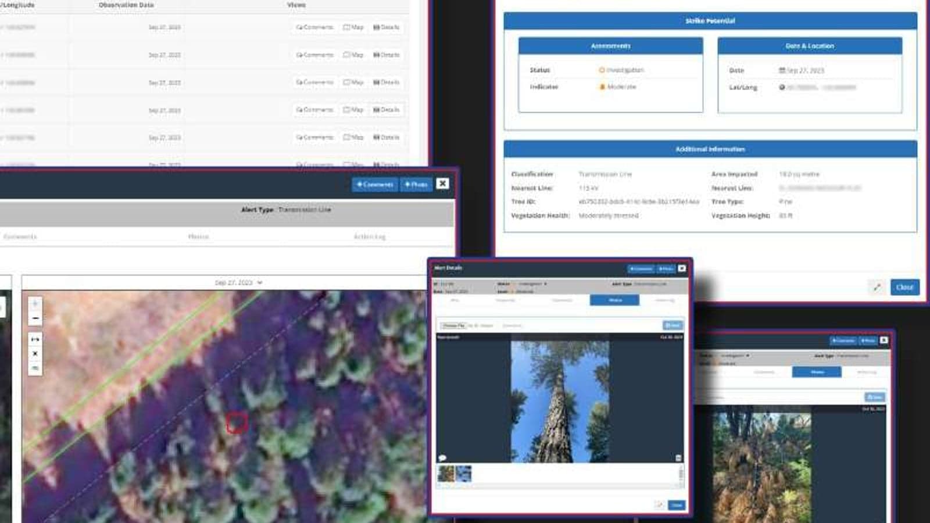Close the Alert Details popup with the X
This screenshot has height=523, width=930.
tap(682, 268)
